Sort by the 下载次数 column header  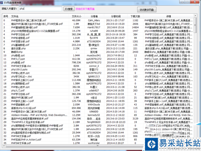click(x=135, y=16)
